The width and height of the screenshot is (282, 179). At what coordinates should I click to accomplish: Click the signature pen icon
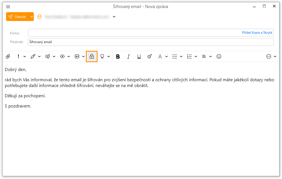pyautogui.click(x=33, y=56)
